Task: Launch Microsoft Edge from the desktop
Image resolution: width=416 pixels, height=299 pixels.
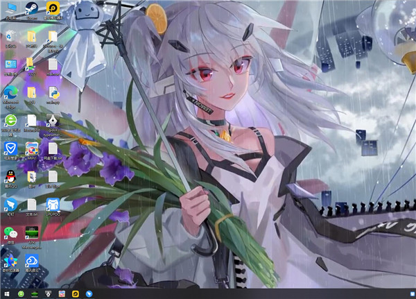Action: coord(10,92)
